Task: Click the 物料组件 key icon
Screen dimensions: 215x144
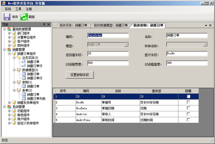Action: pyautogui.click(x=14, y=45)
